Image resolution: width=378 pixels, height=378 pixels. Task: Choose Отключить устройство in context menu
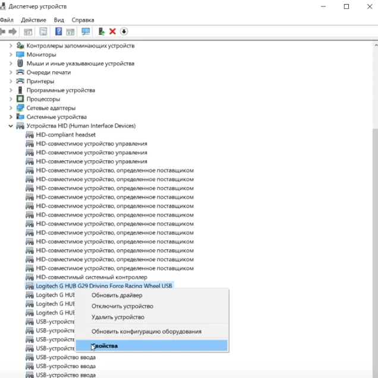[x=122, y=306]
